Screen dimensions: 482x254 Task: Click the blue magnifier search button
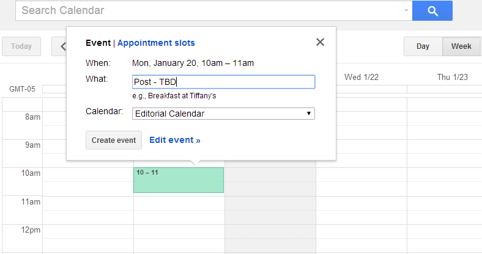[x=432, y=10]
